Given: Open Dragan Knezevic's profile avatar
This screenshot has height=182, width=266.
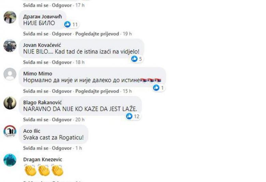Looking at the screenshot, I should pos(10,160).
